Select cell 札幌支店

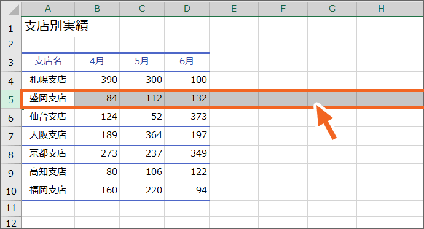pos(48,80)
